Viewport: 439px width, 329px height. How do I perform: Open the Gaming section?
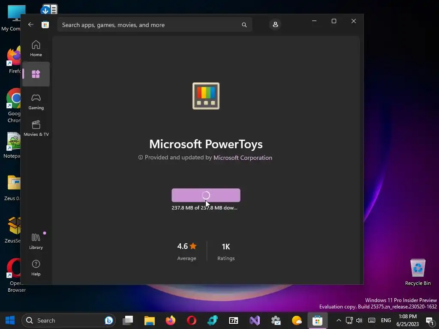tap(36, 102)
